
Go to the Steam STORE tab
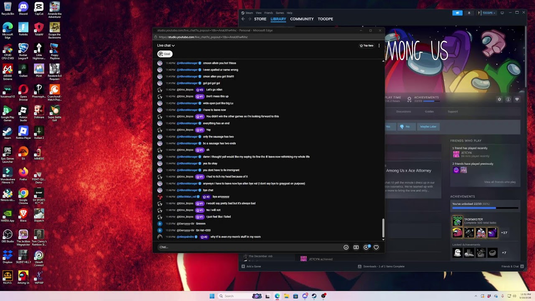260,19
